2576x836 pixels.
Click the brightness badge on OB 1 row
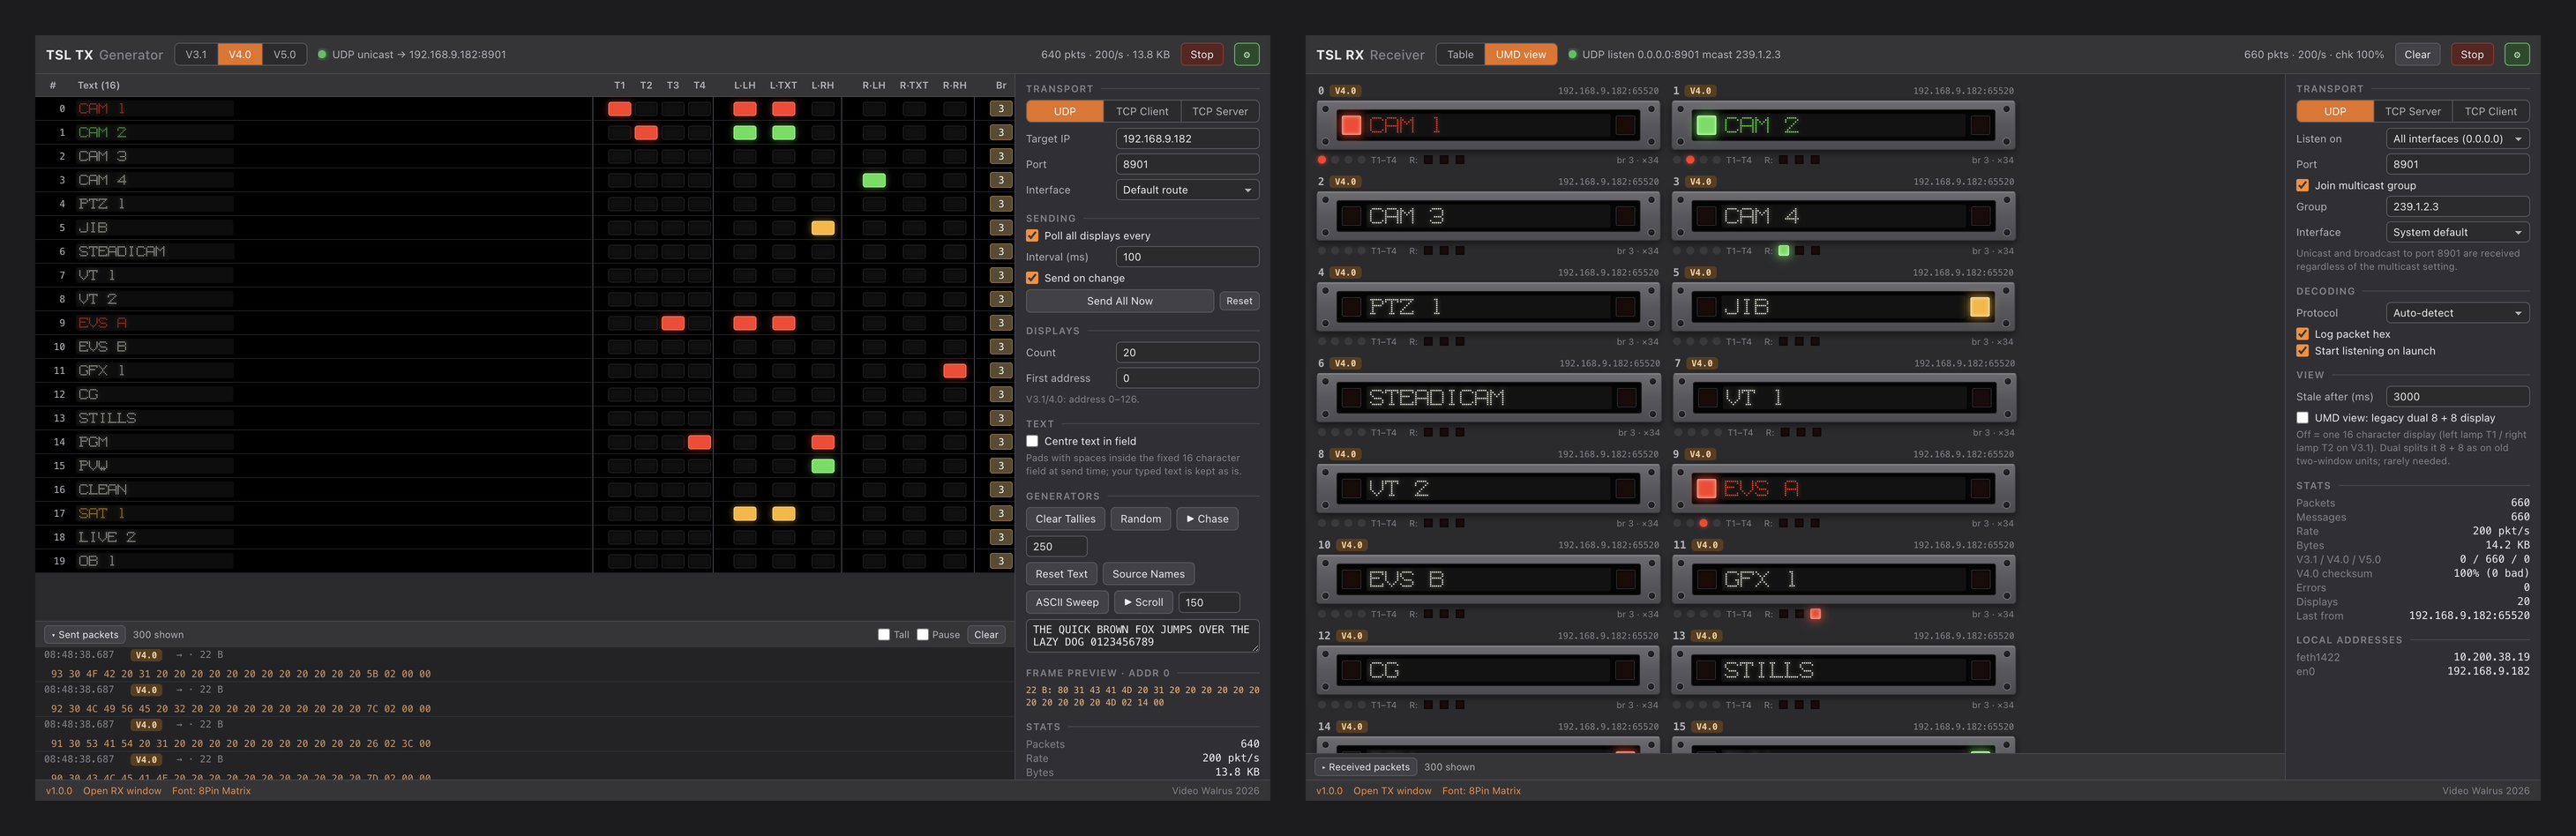(x=1001, y=561)
